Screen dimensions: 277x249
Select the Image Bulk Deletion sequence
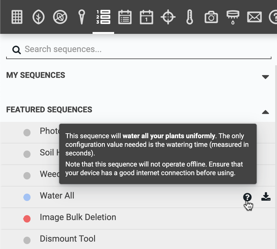point(78,217)
